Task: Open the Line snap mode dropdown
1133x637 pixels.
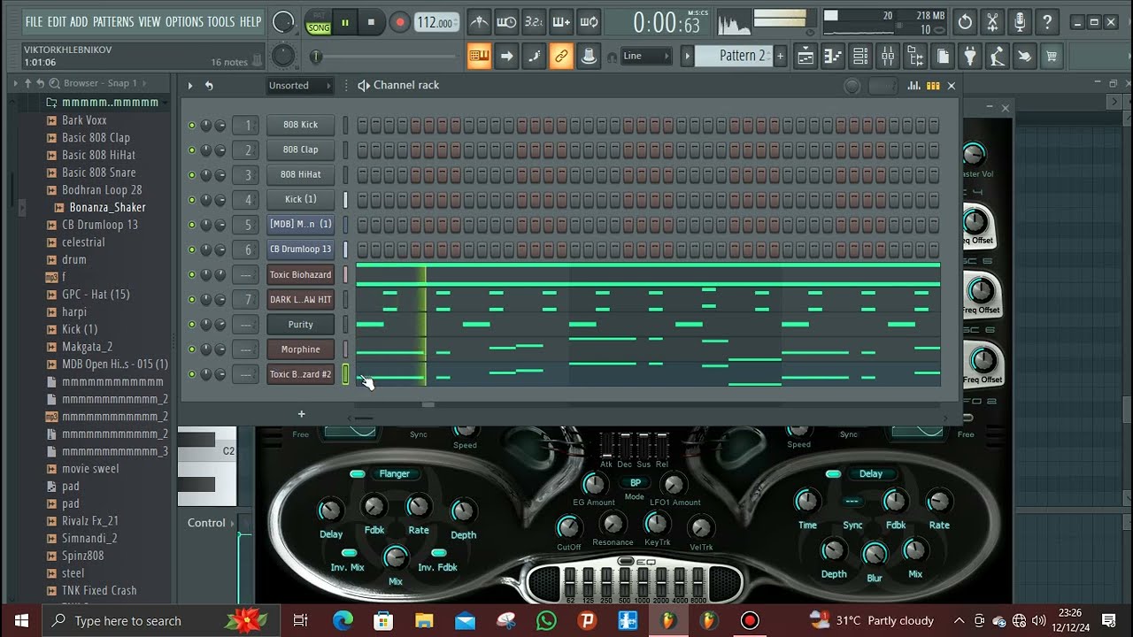Action: click(x=646, y=57)
